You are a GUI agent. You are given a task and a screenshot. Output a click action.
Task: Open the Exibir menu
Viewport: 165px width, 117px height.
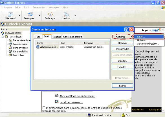(x=27, y=7)
